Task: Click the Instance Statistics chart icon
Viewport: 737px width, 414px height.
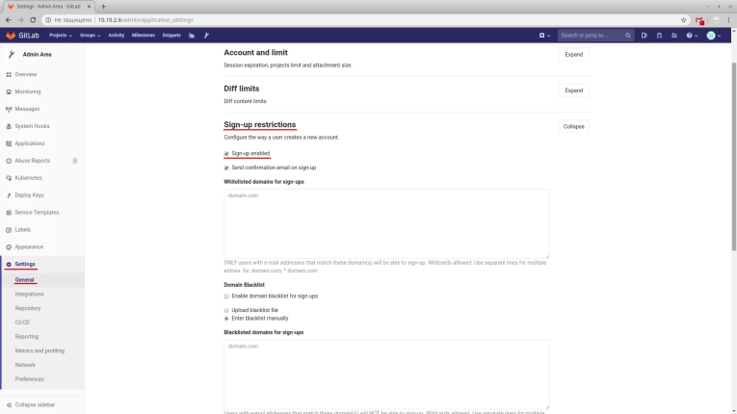Action: coord(192,36)
